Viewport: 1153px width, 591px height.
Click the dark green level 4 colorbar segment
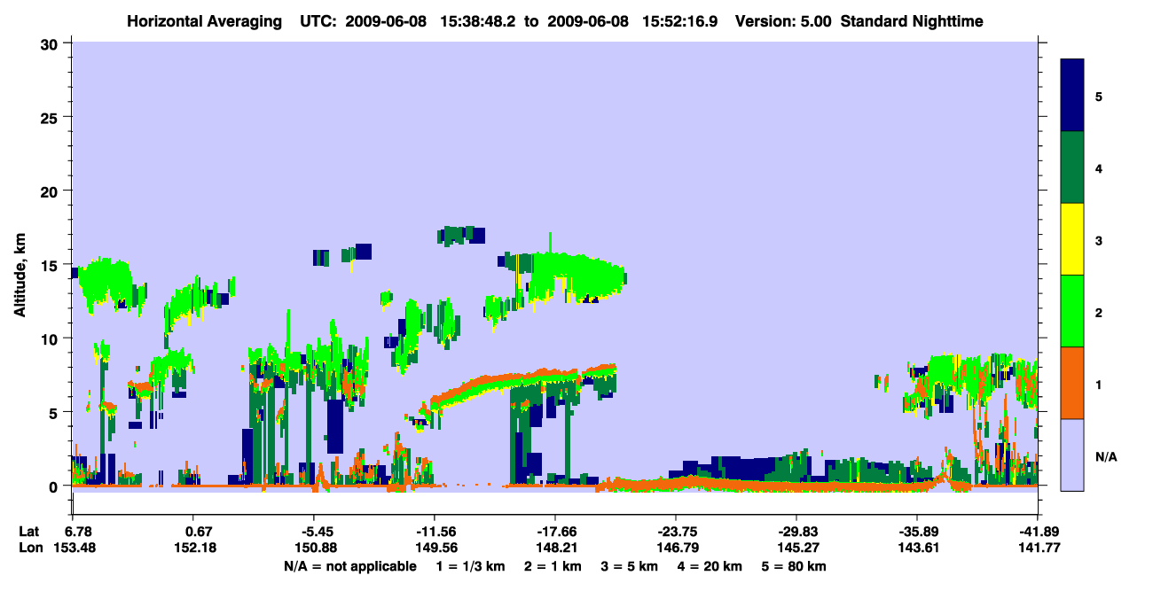coord(1072,167)
